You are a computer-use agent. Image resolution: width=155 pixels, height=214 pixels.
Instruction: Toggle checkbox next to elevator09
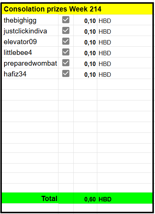point(66,41)
